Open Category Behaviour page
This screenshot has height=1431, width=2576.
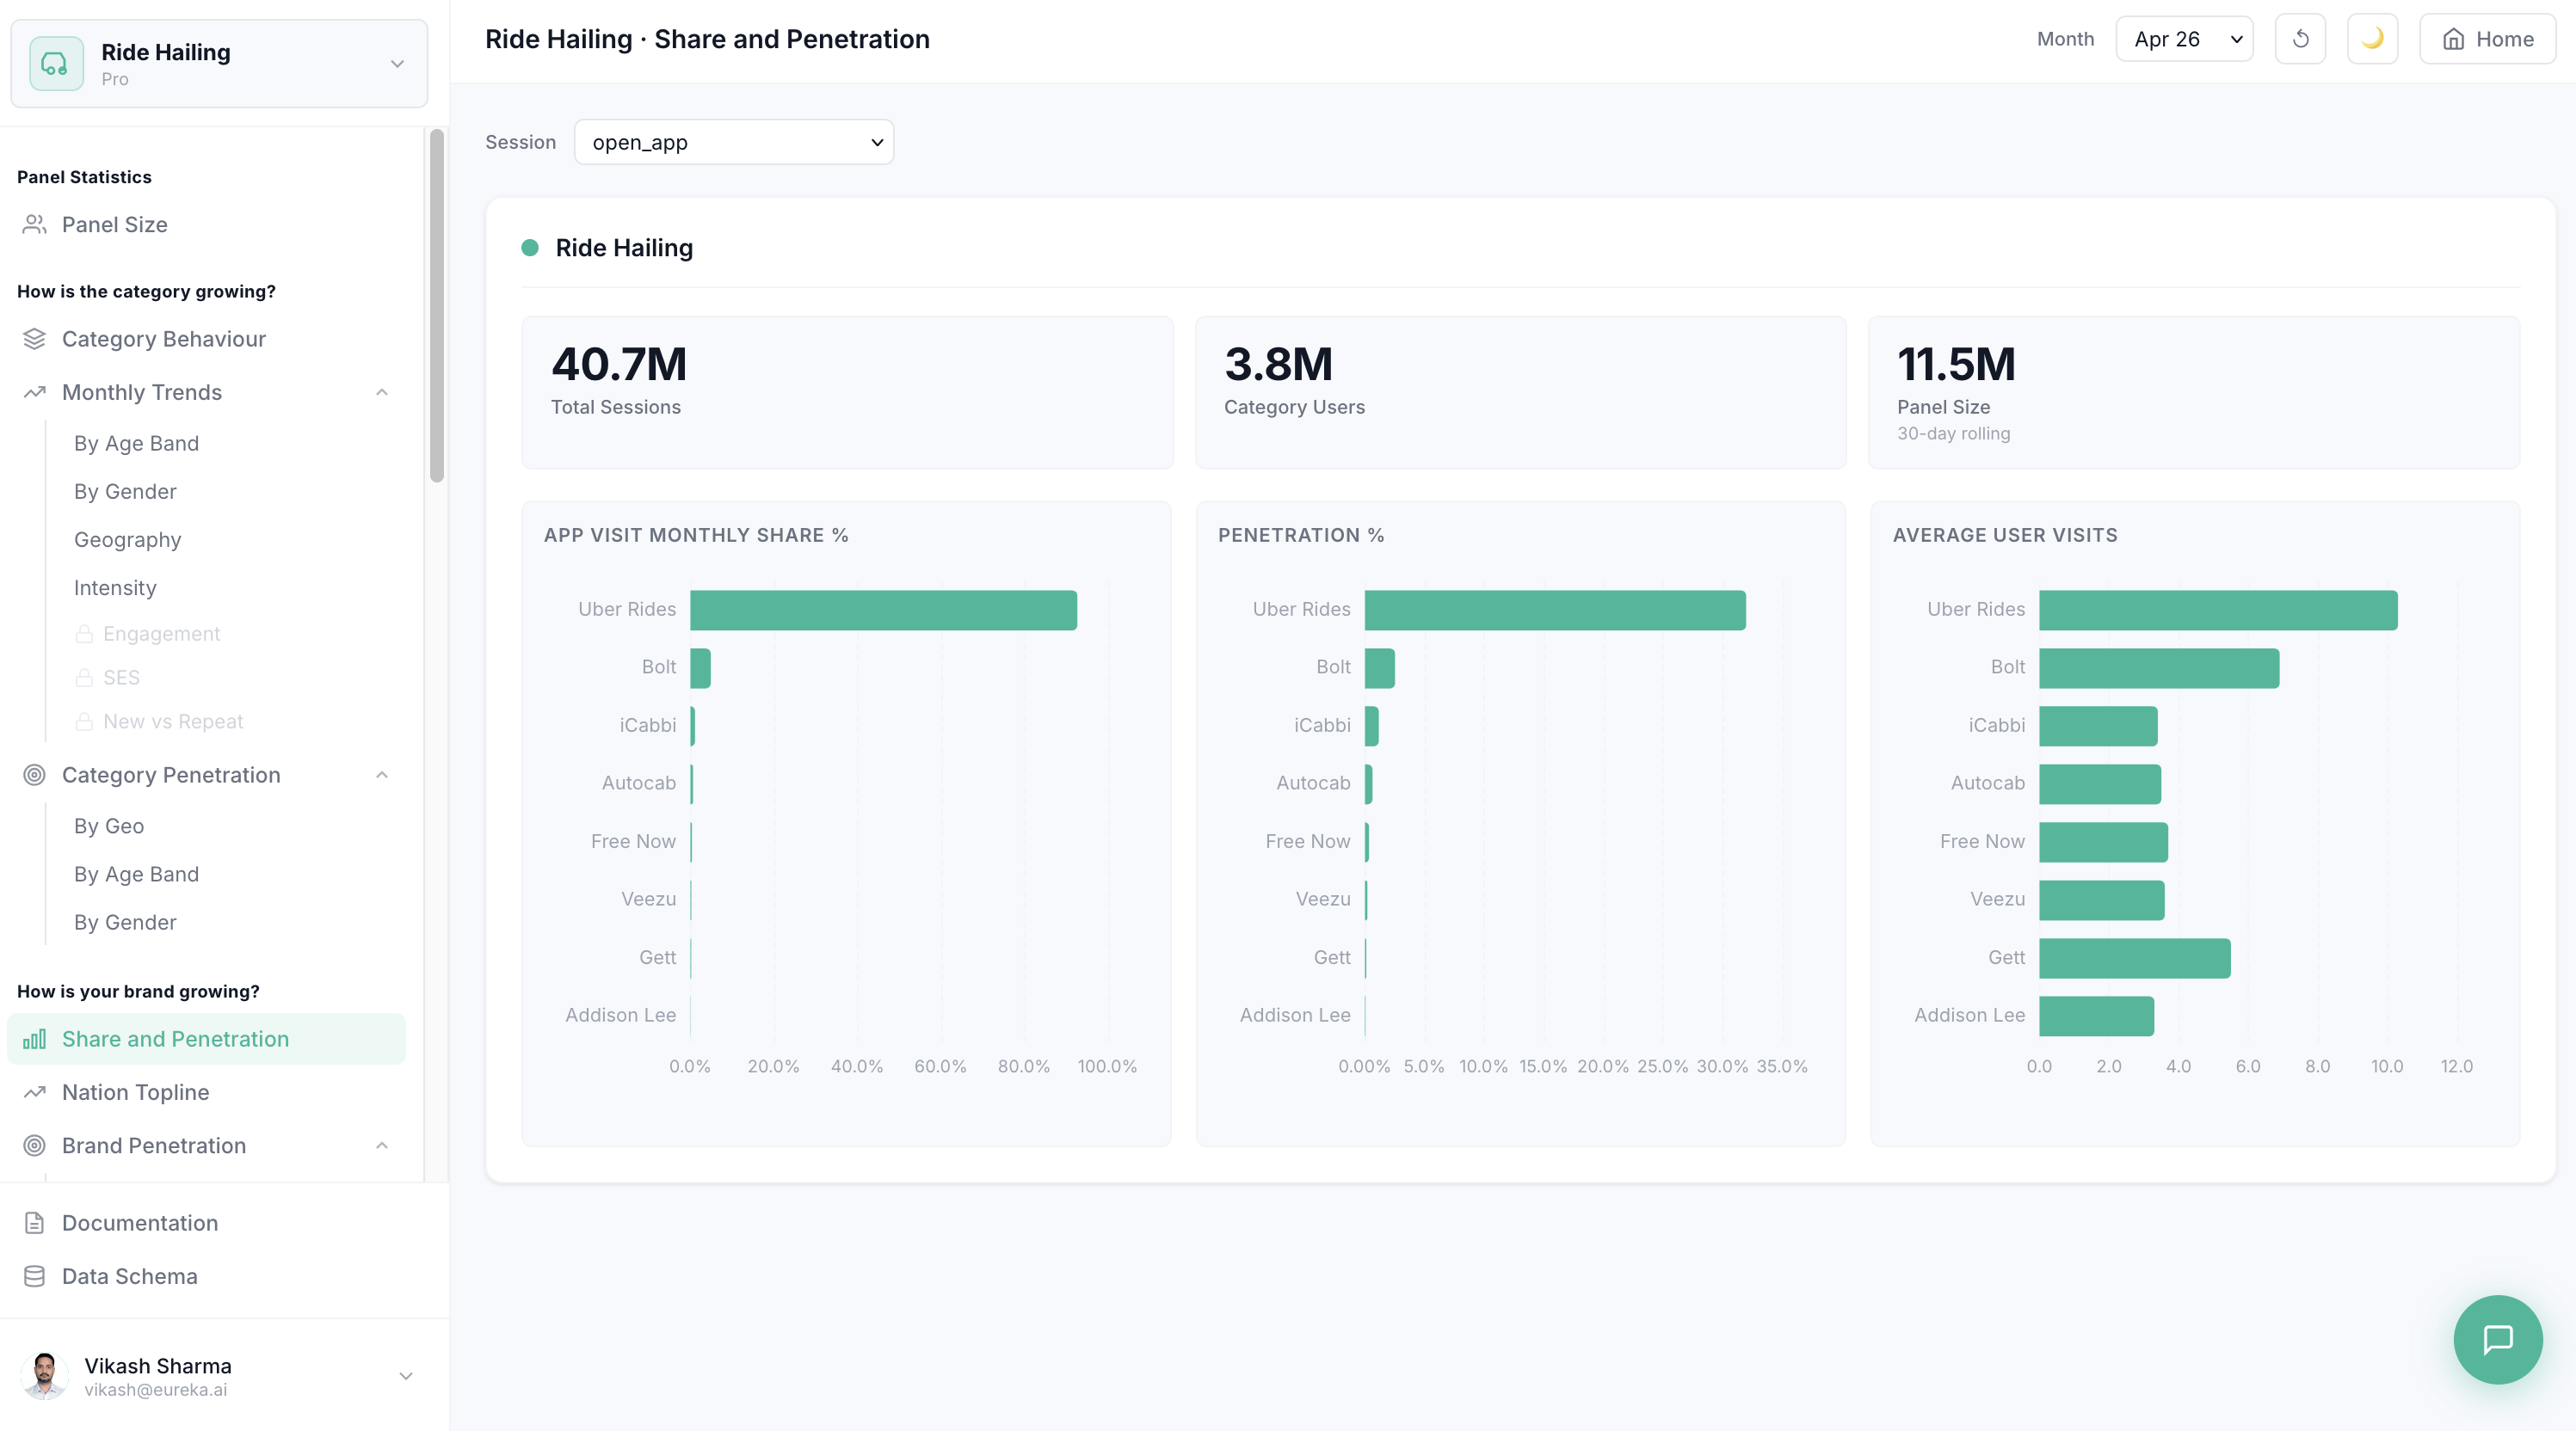(206, 339)
